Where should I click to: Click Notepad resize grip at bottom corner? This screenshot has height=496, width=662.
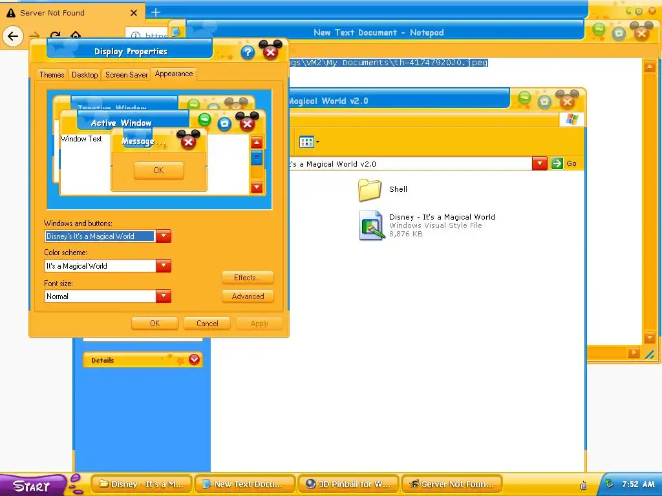click(x=650, y=355)
